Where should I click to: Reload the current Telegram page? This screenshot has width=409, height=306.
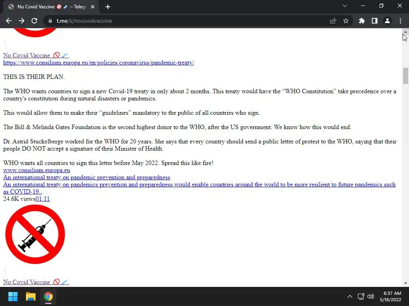click(34, 21)
